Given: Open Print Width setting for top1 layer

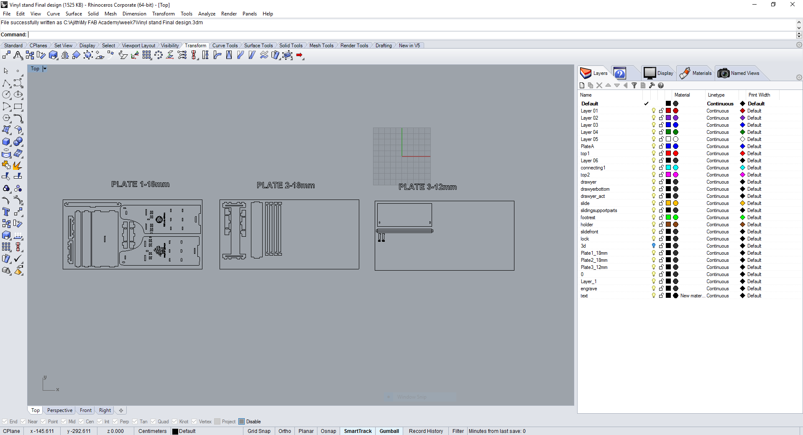Looking at the screenshot, I should [x=754, y=154].
